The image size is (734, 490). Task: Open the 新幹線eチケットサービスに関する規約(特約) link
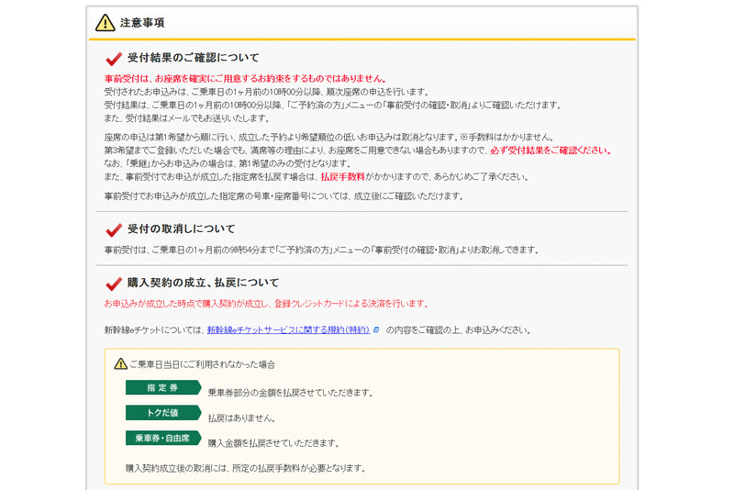point(288,330)
